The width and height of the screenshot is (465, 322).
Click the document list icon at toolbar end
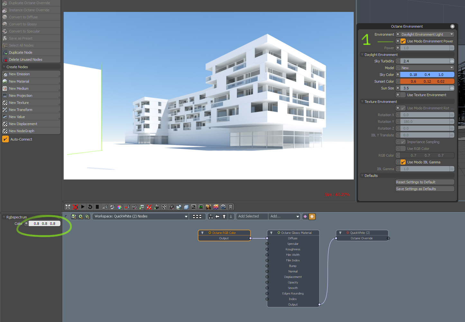[231, 207]
